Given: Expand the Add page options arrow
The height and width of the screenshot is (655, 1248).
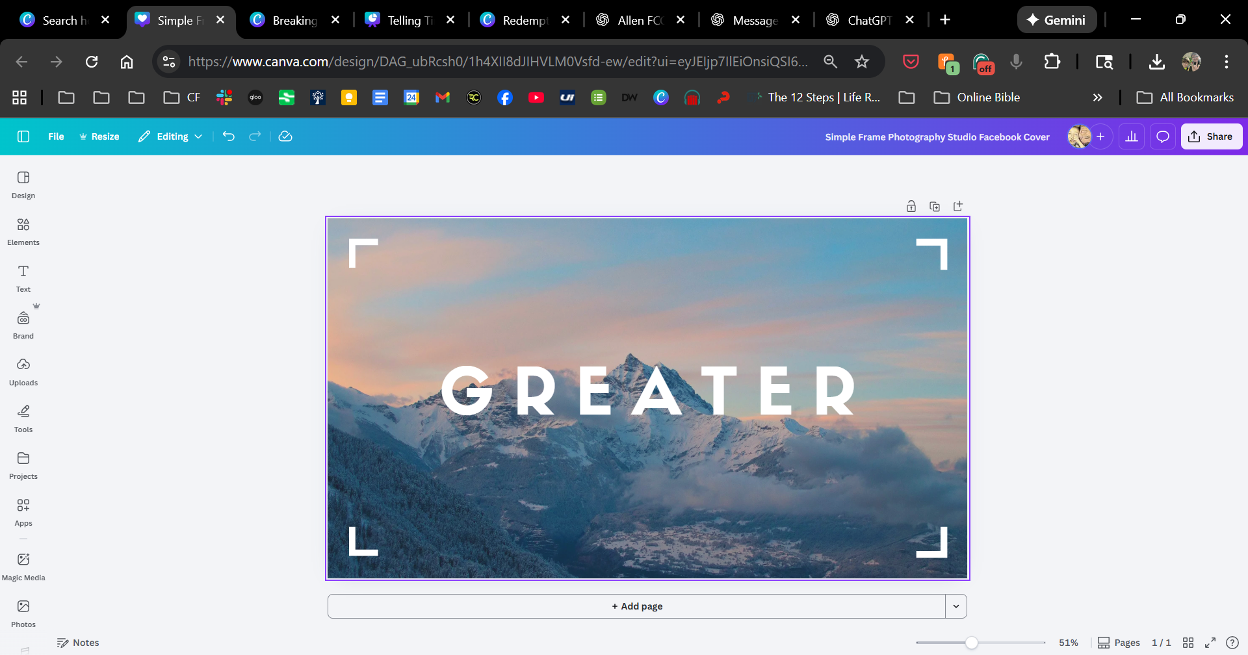Looking at the screenshot, I should click(x=956, y=606).
